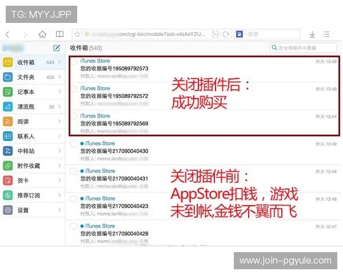Screen dimensions: 343x275
Task: Expand the 收件箱 row chevron
Action: pyautogui.click(x=59, y=62)
